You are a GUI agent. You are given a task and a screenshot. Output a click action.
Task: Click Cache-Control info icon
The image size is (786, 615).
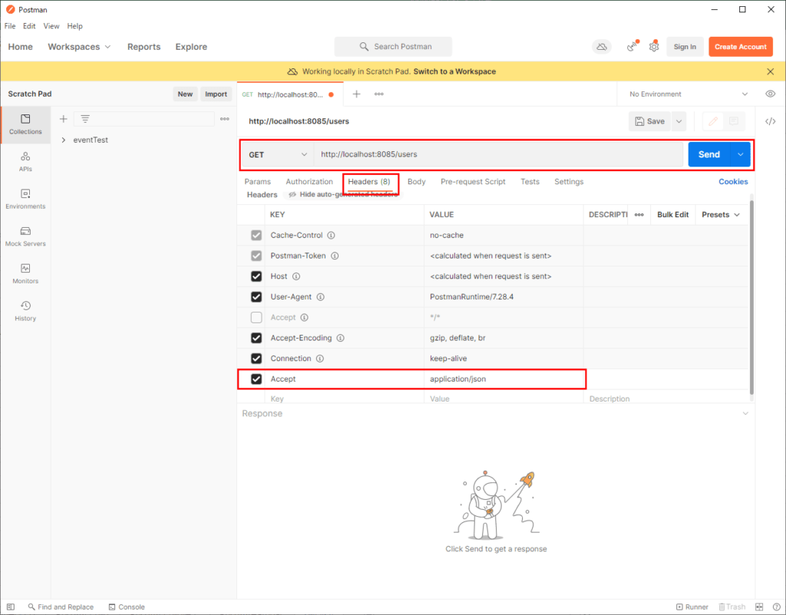click(x=332, y=235)
